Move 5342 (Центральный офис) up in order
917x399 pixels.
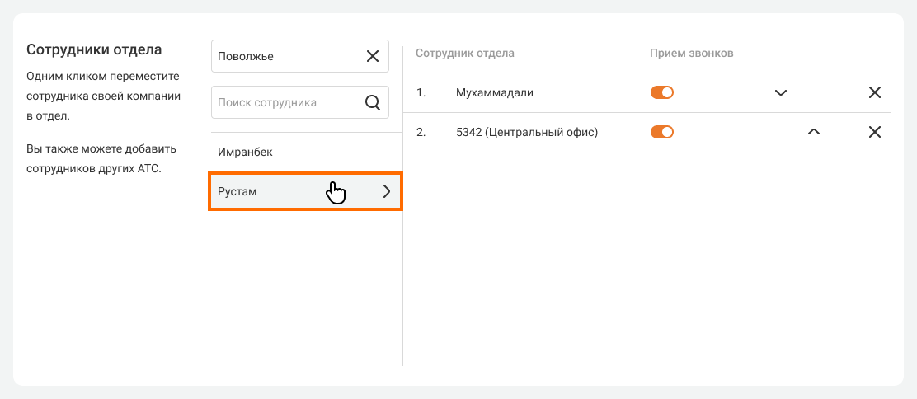[813, 132]
